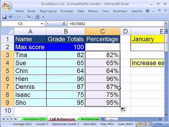Open the Name Box dropdown arrow
The height and width of the screenshot is (127, 169).
click(x=42, y=24)
